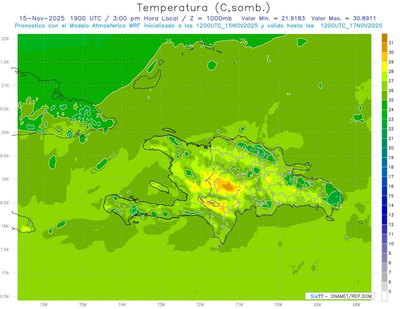Click the '17N' latitude label
This screenshot has height=309, width=400.
click(5, 273)
